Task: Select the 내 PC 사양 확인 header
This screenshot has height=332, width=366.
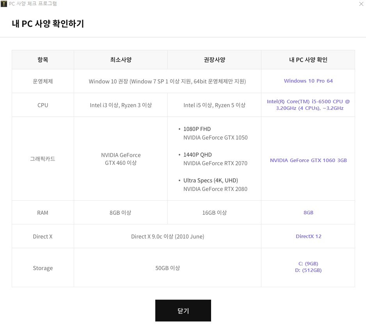Action: 308,60
